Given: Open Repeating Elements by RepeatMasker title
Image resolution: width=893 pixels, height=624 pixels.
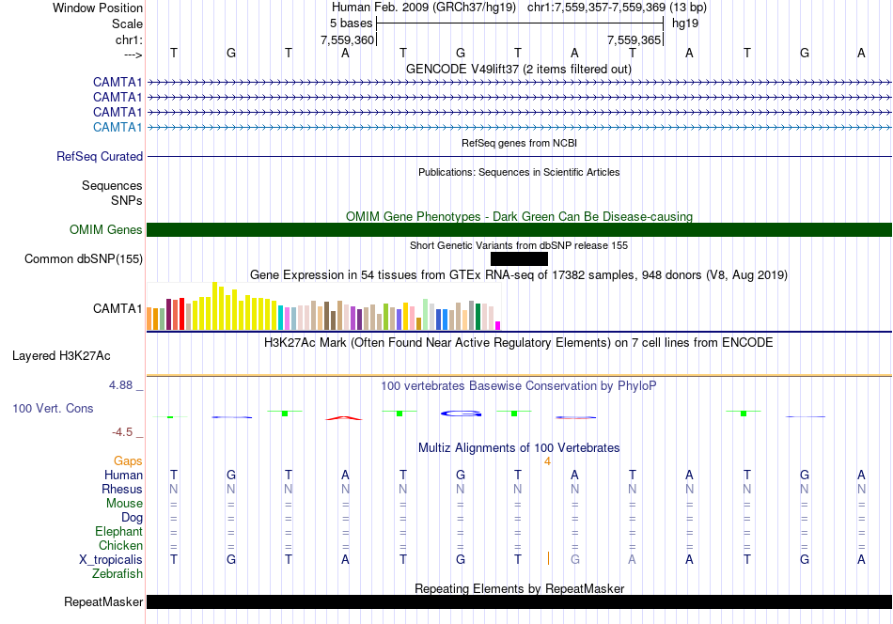Looking at the screenshot, I should point(519,588).
